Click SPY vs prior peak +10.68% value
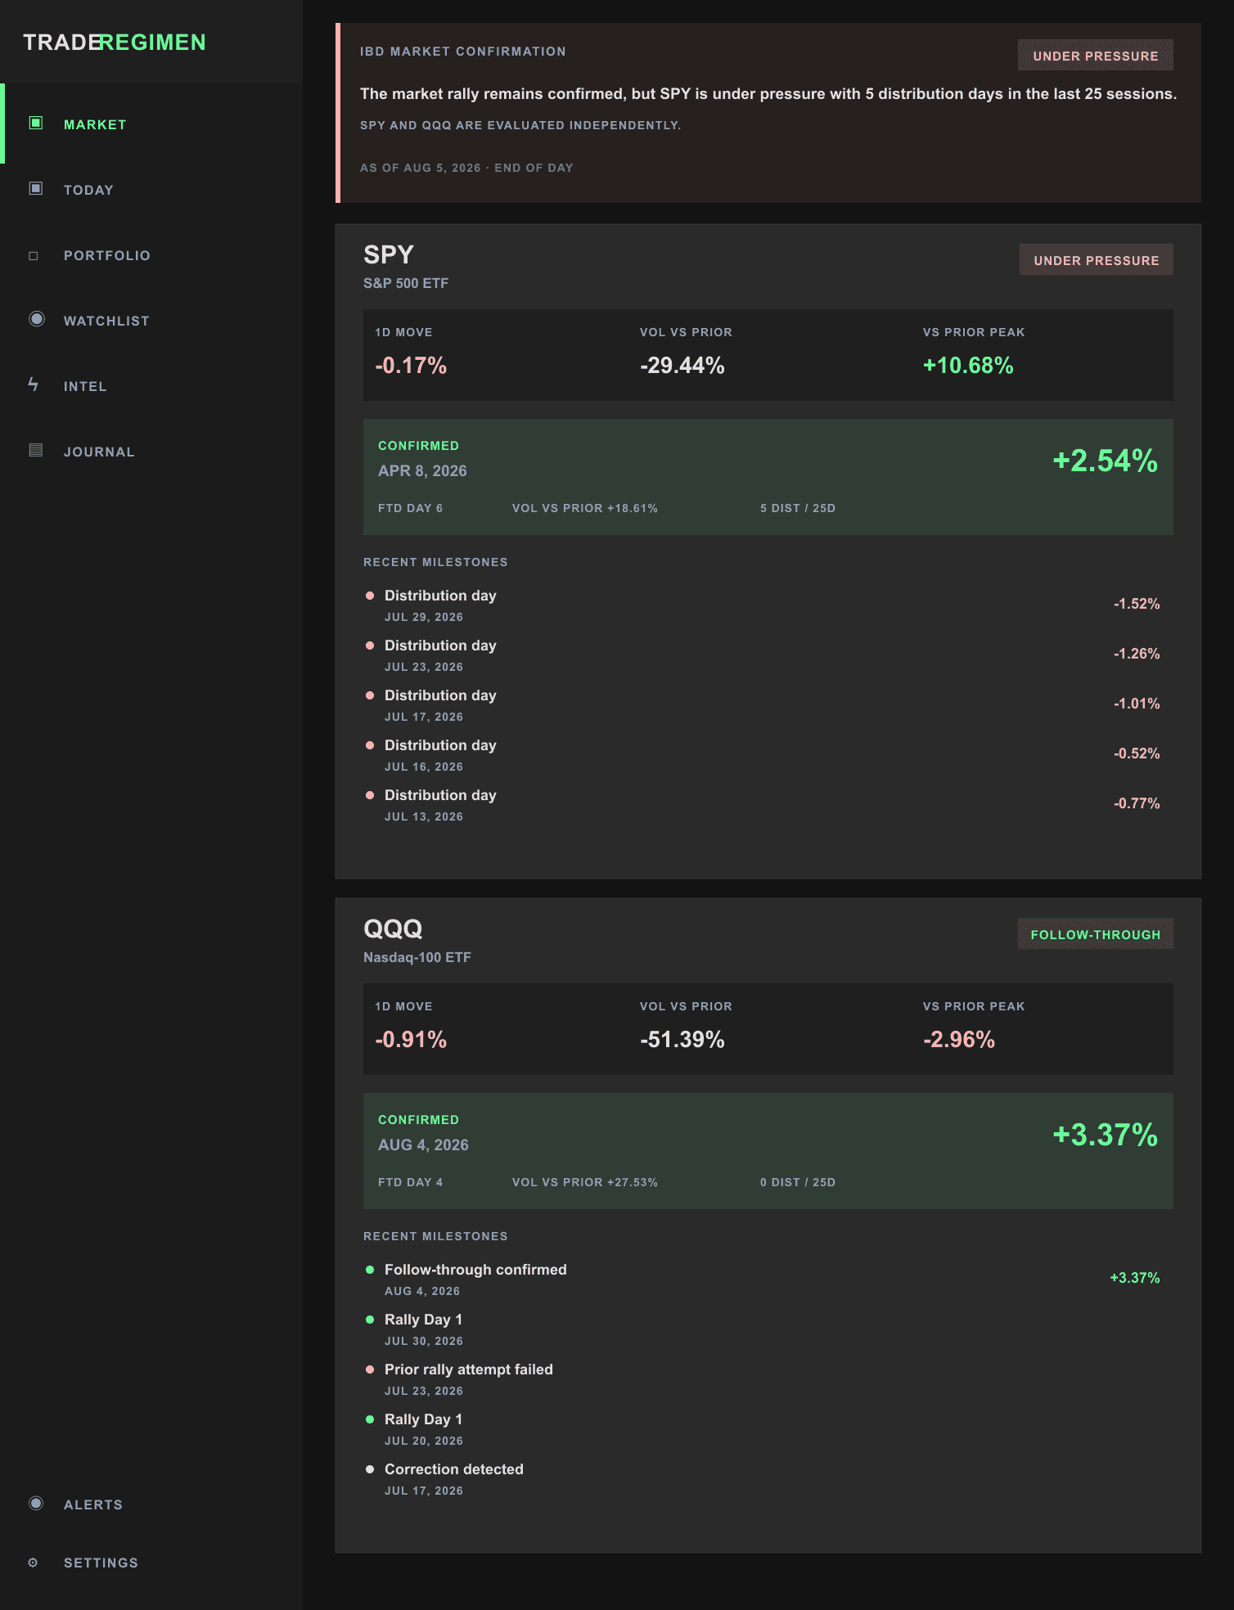Image resolution: width=1234 pixels, height=1610 pixels. pyautogui.click(x=968, y=366)
